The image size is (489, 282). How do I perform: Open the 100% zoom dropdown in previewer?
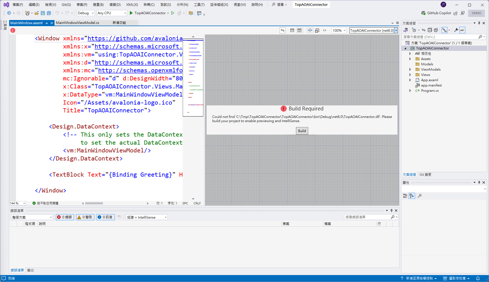(339, 30)
